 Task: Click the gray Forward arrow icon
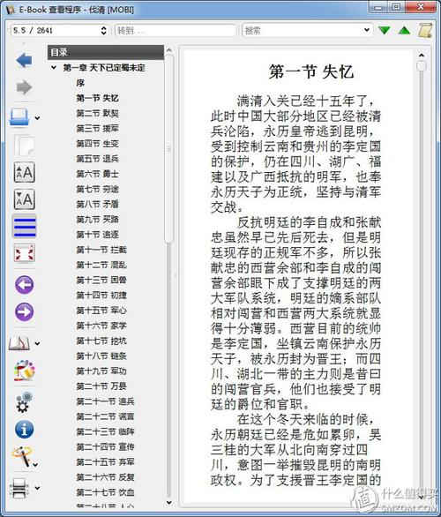[24, 87]
